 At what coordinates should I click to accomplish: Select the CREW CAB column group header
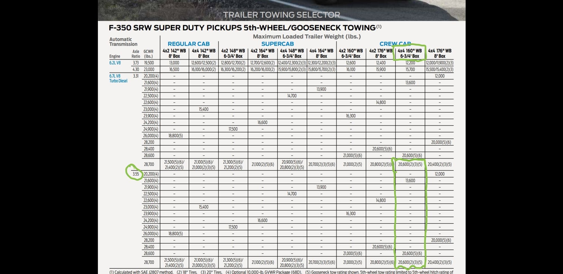(x=395, y=44)
